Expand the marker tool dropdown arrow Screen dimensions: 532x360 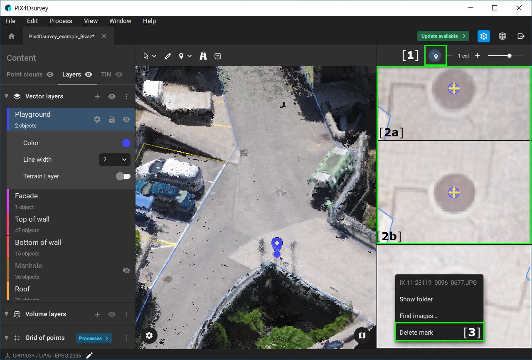[190, 56]
